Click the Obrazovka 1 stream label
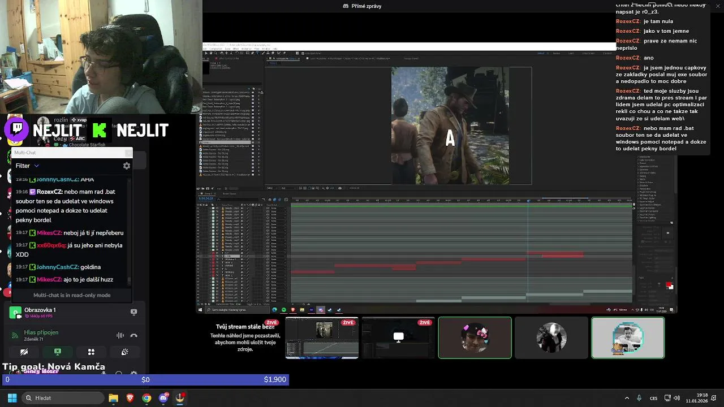This screenshot has height=407, width=724. [40, 310]
